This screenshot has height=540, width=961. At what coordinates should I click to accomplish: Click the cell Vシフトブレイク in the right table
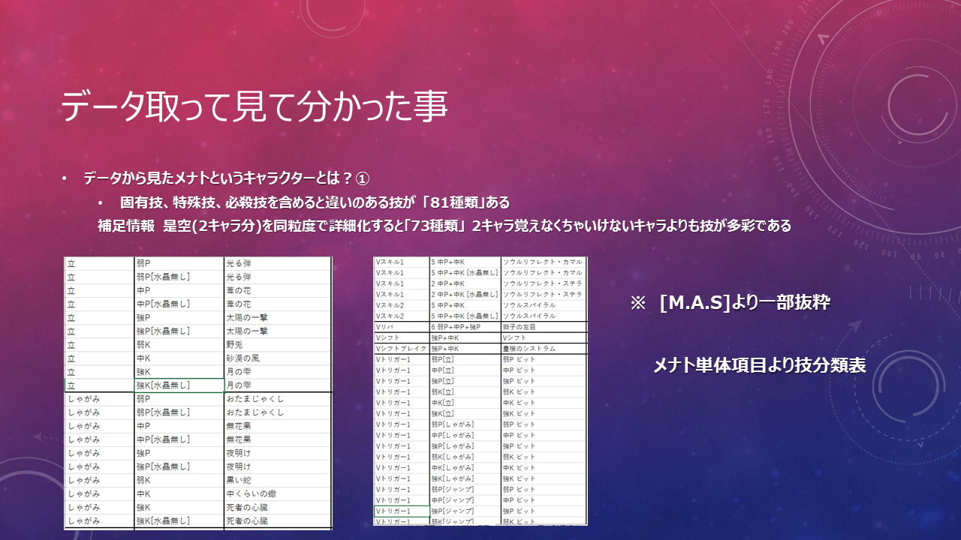(401, 349)
